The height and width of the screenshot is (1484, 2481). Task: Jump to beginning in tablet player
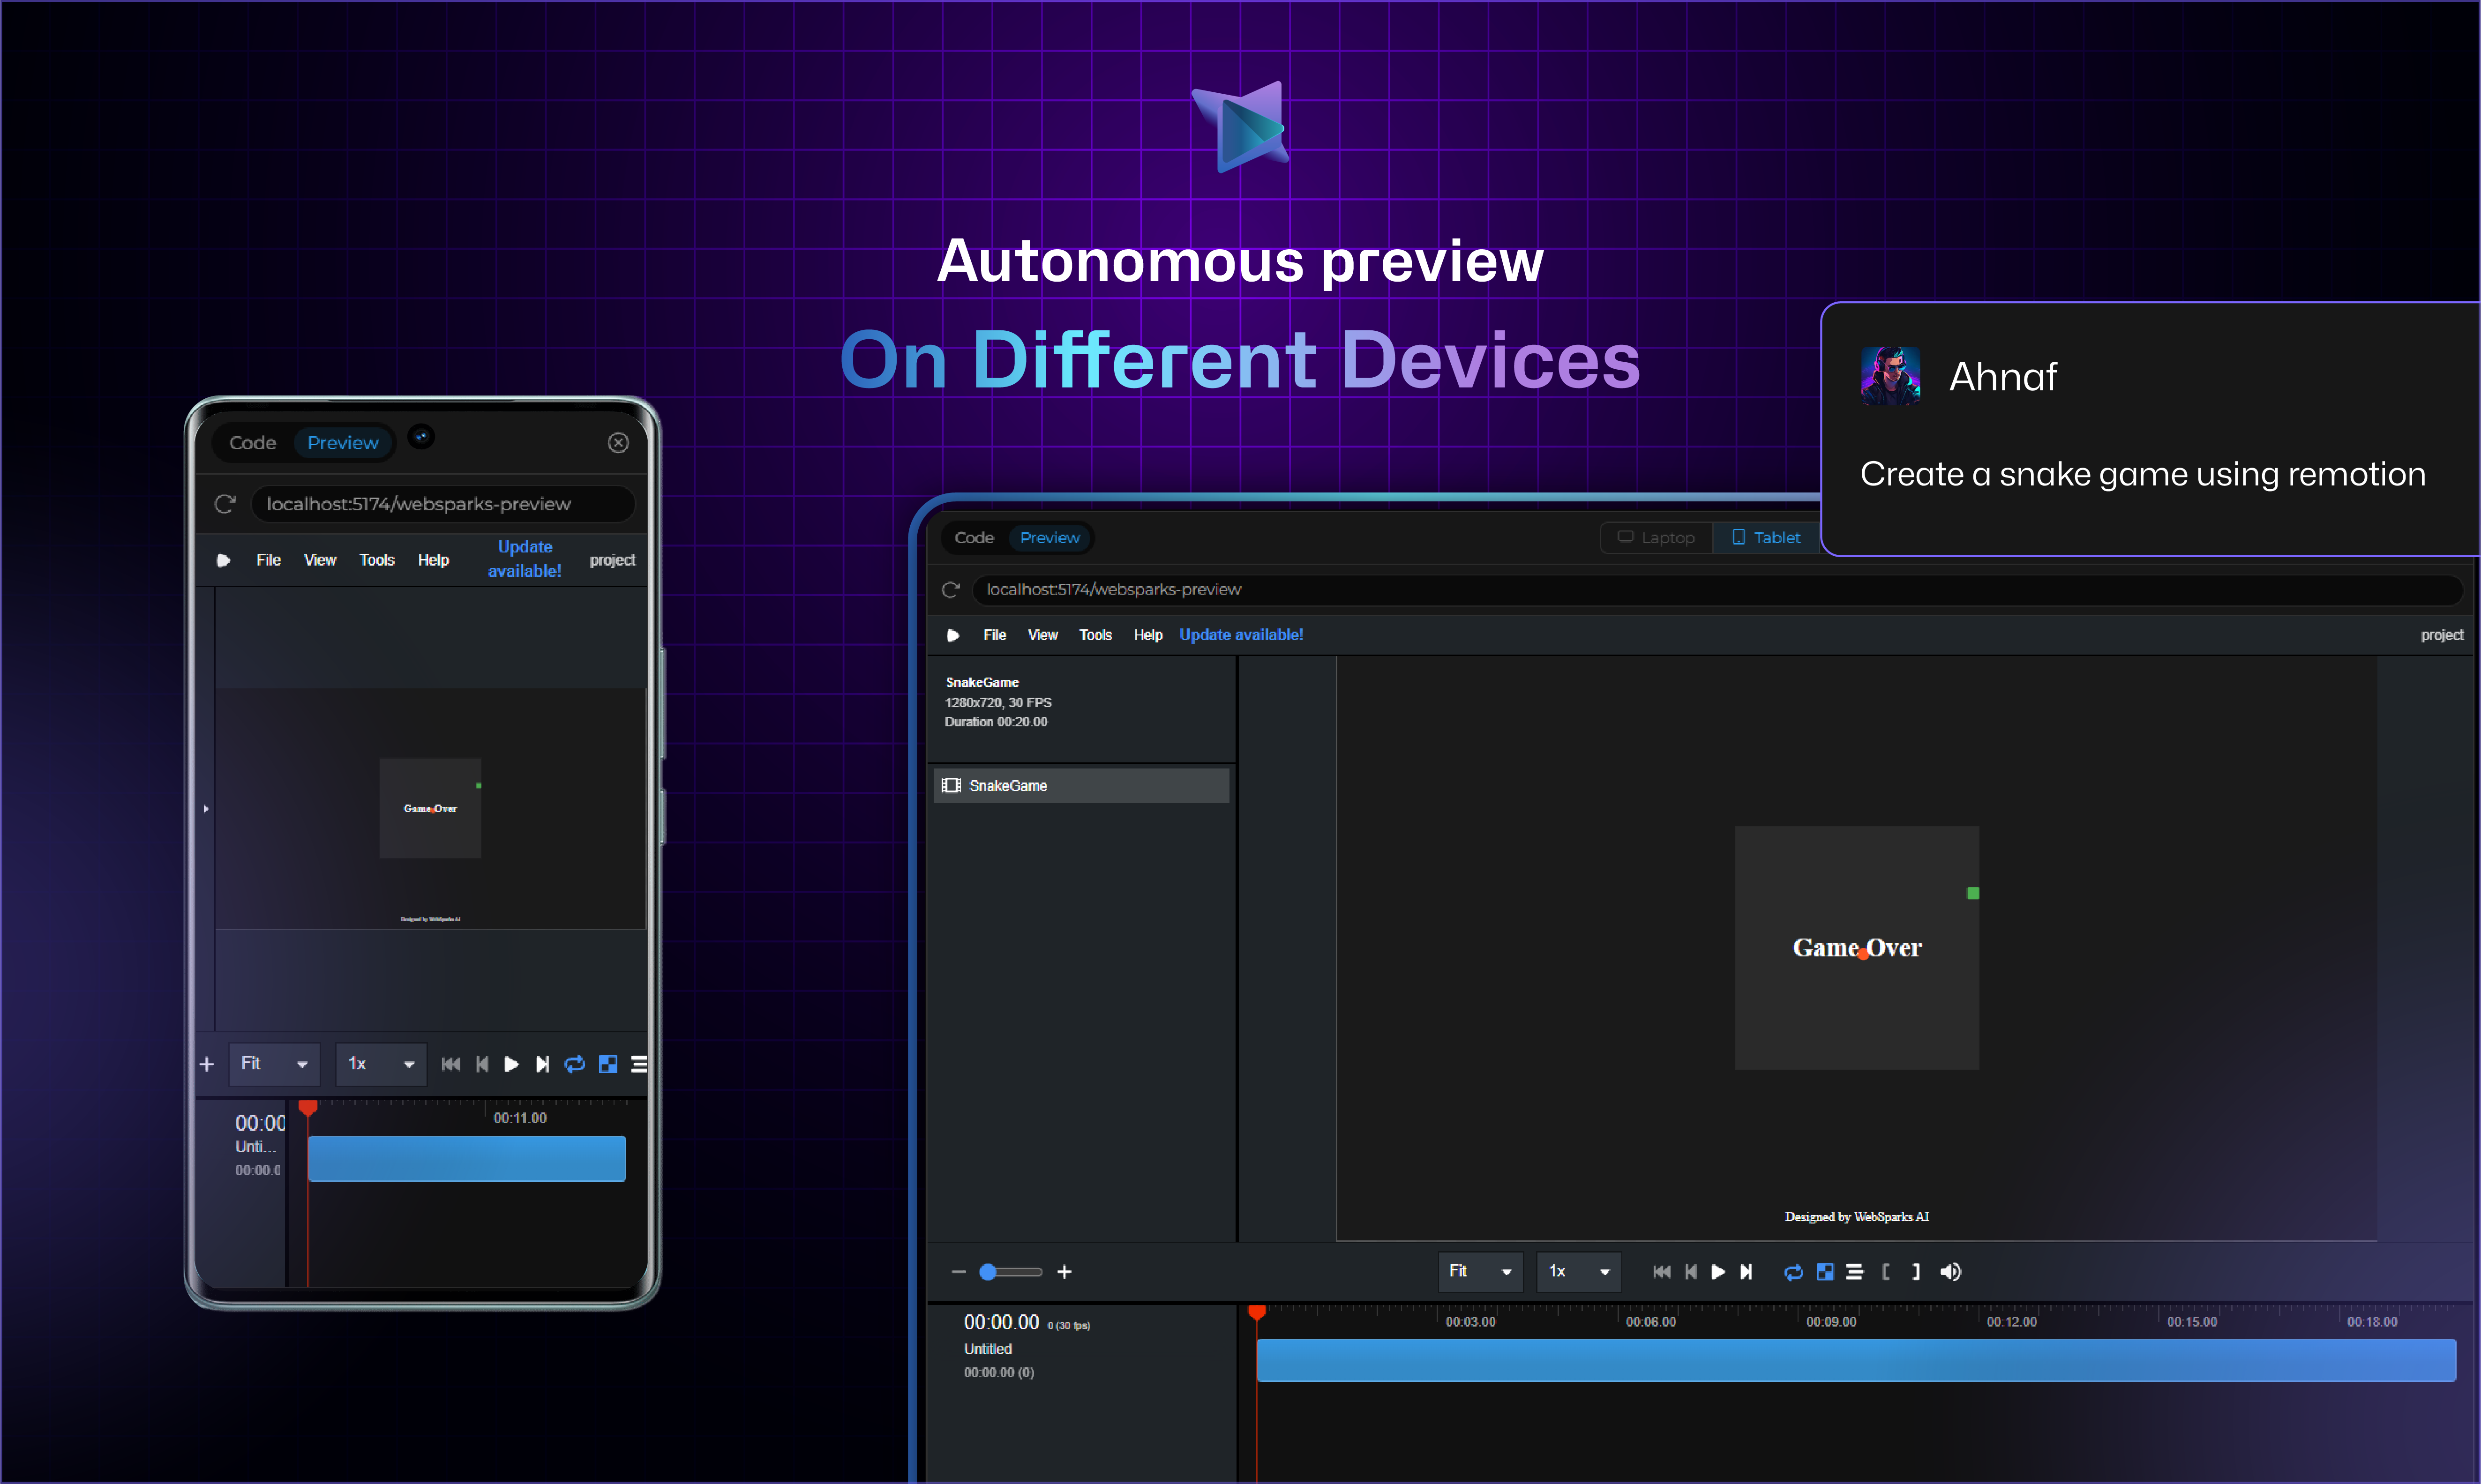pos(1661,1272)
